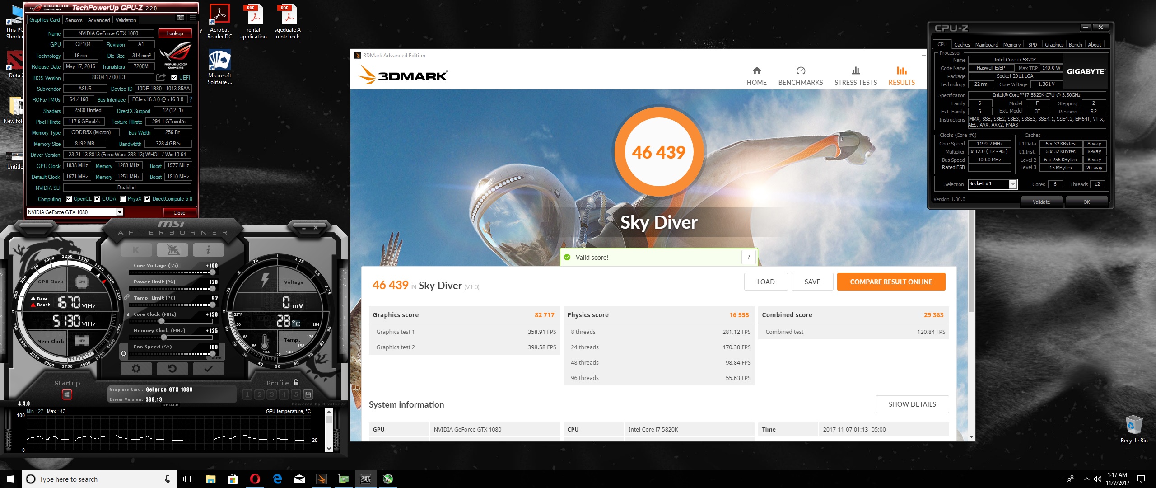Image resolution: width=1156 pixels, height=488 pixels.
Task: Select Afterburner profile slot 3
Action: pos(271,394)
